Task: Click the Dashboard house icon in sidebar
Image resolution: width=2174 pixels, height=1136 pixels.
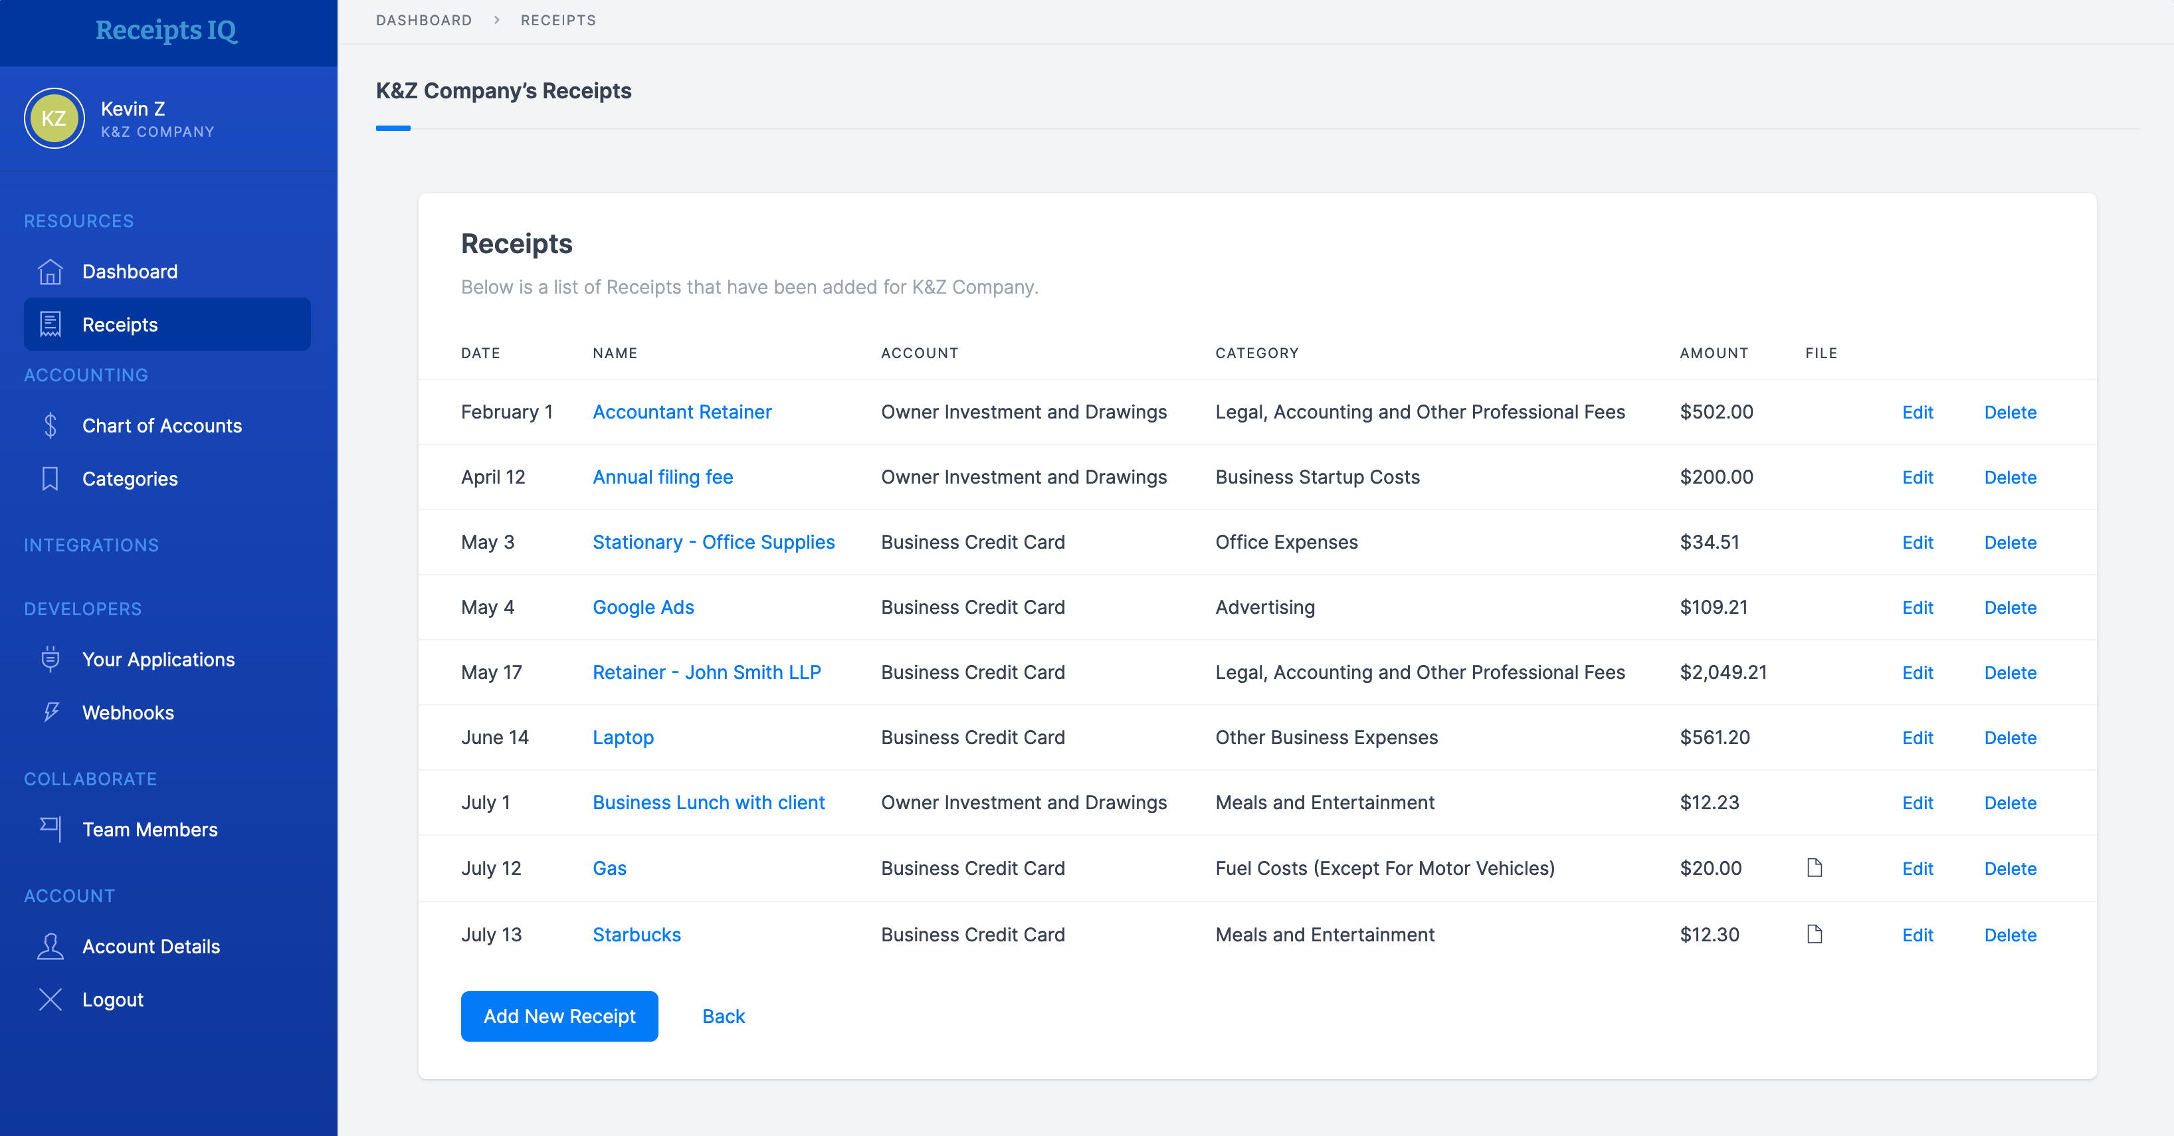Action: [x=50, y=272]
